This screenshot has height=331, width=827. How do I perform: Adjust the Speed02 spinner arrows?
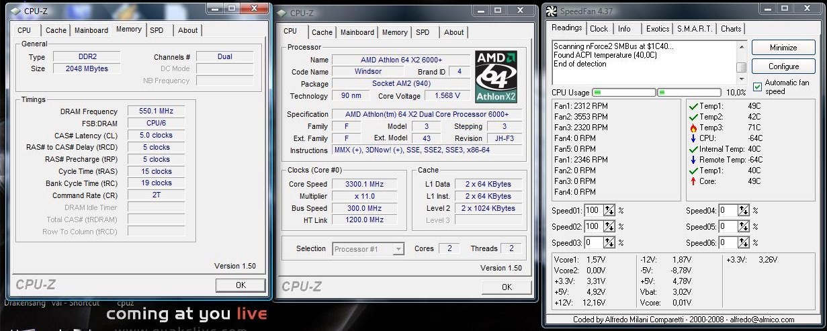(x=609, y=226)
